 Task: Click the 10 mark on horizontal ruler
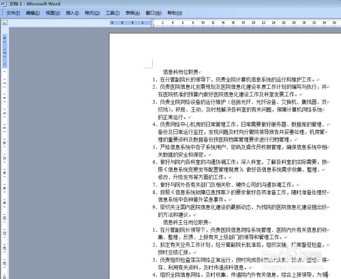point(203,23)
